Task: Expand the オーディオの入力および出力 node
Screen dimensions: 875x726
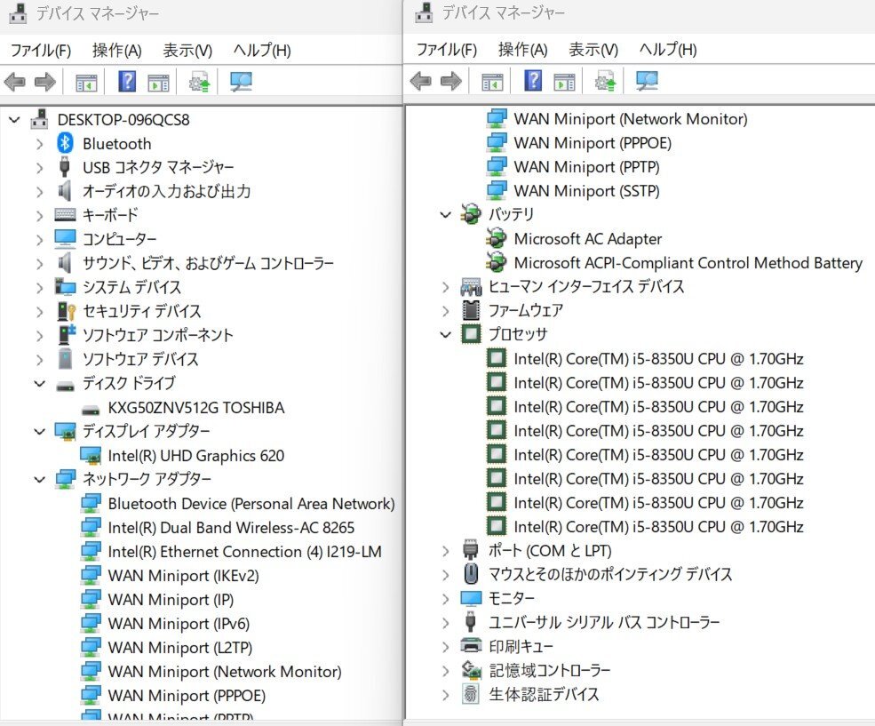Action: tap(40, 191)
